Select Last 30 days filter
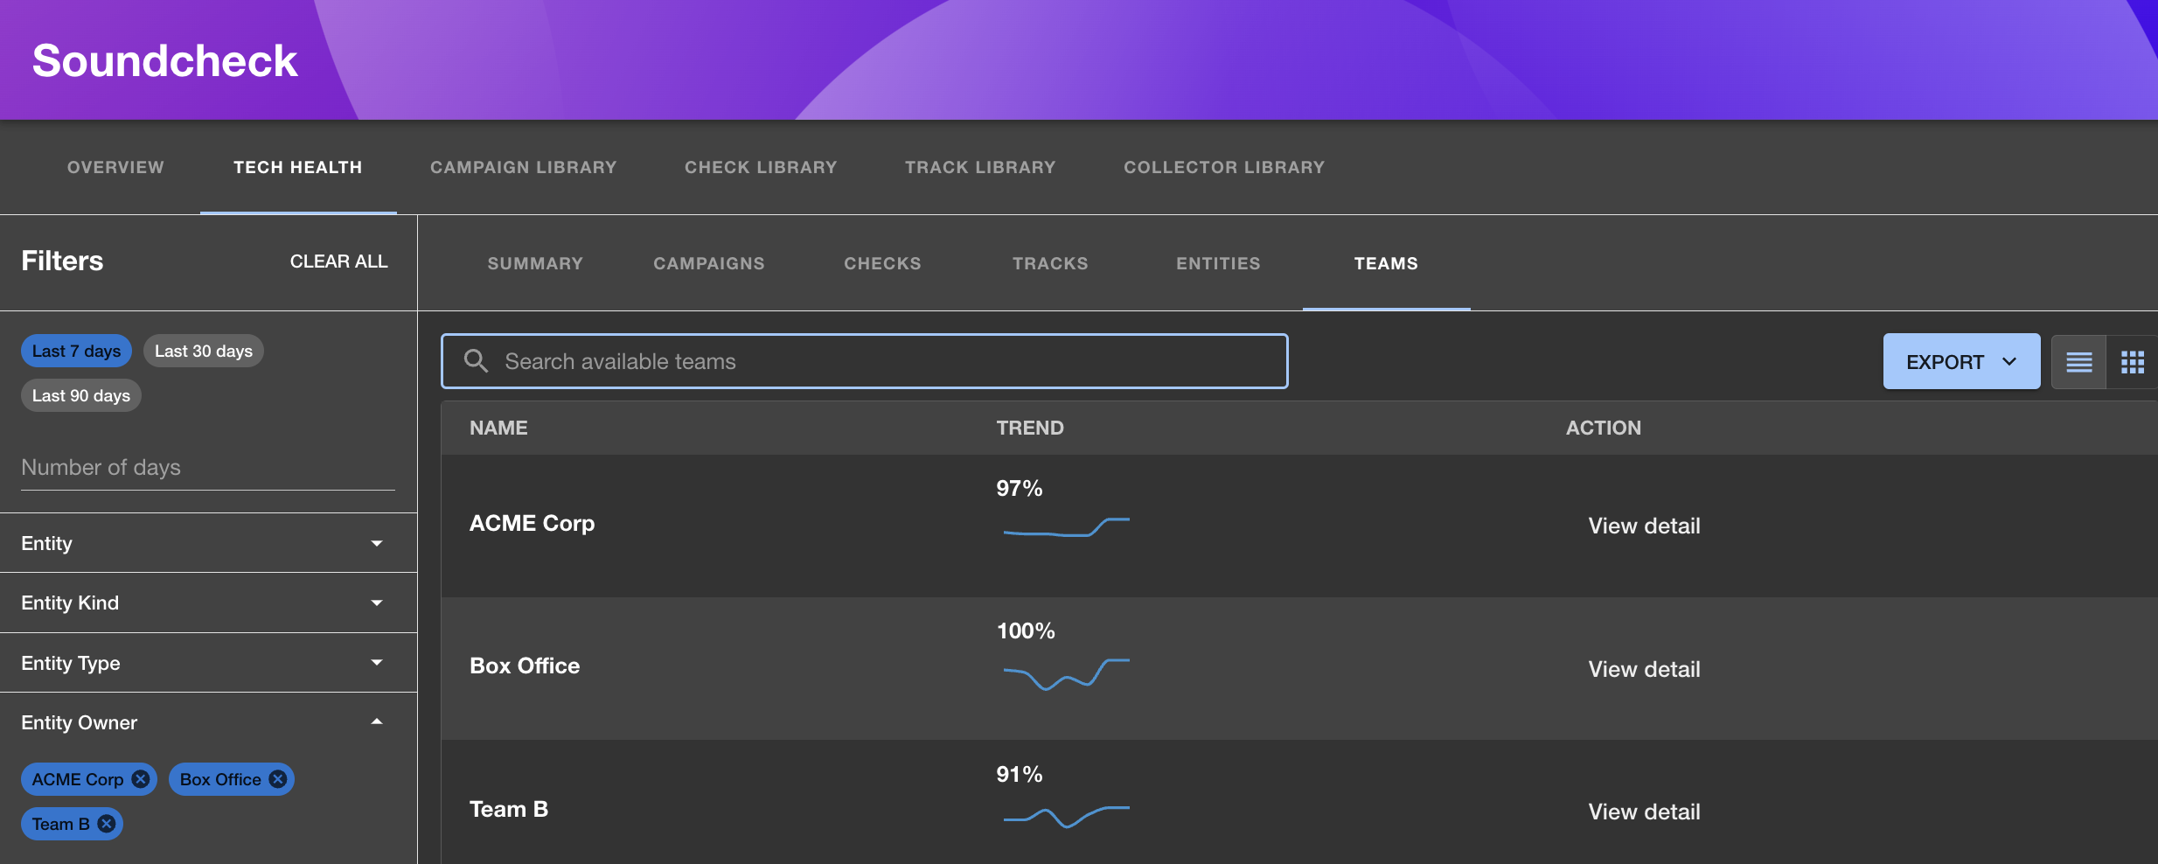2158x864 pixels. point(203,351)
